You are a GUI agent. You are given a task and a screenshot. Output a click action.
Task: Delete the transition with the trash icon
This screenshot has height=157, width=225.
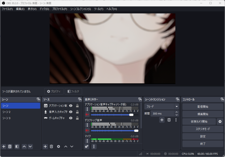(x=169, y=120)
